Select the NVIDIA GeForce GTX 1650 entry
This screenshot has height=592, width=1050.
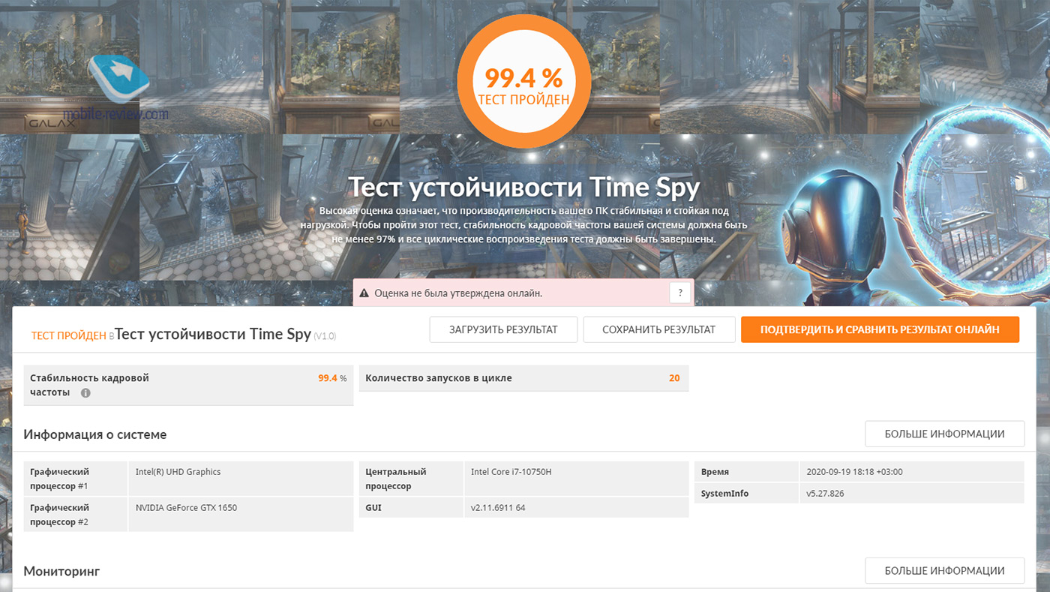pyautogui.click(x=186, y=508)
